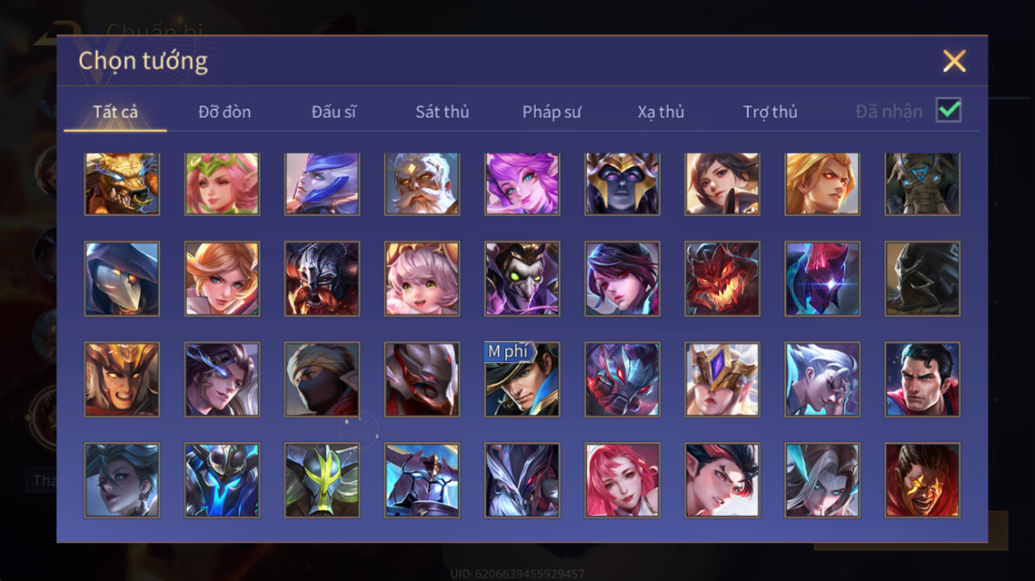This screenshot has width=1035, height=581.
Task: Close the 'Chọn tướng' dialog
Action: [954, 62]
